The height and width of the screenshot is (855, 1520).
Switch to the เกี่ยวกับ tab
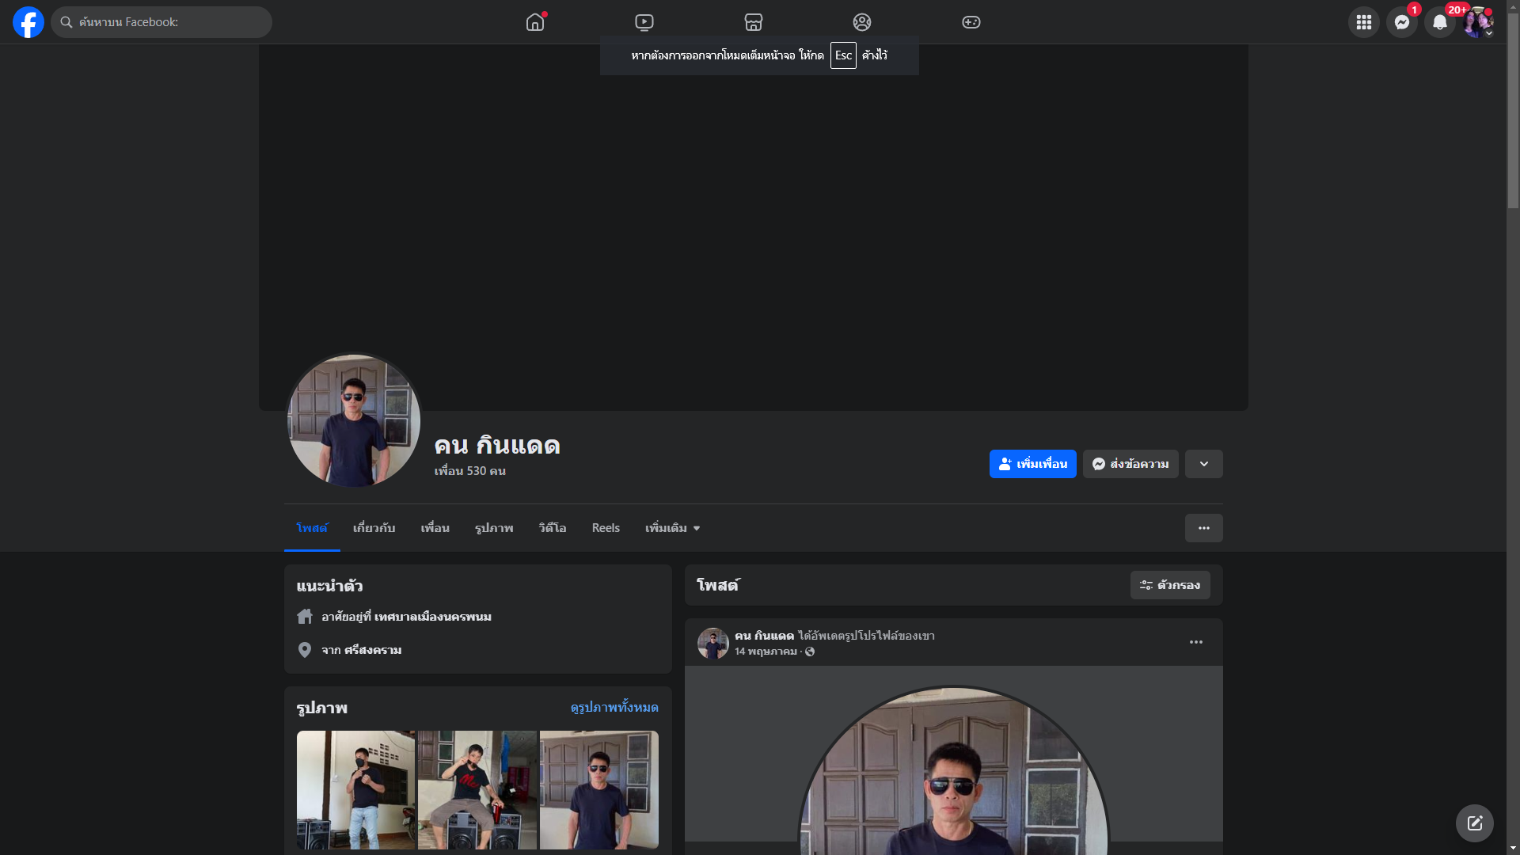point(374,528)
